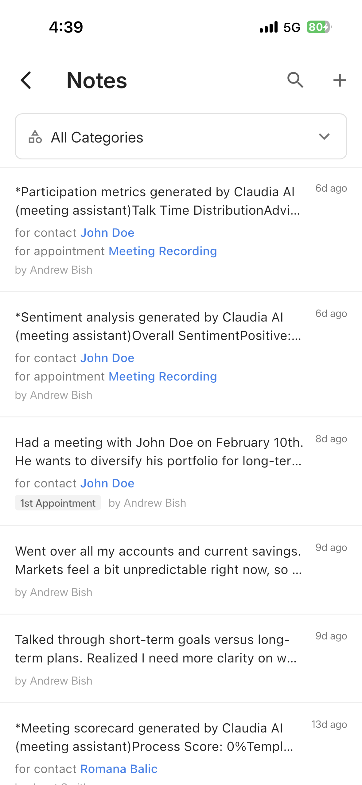Open John Doe contact in Participation metrics note
362x785 pixels.
tap(107, 233)
